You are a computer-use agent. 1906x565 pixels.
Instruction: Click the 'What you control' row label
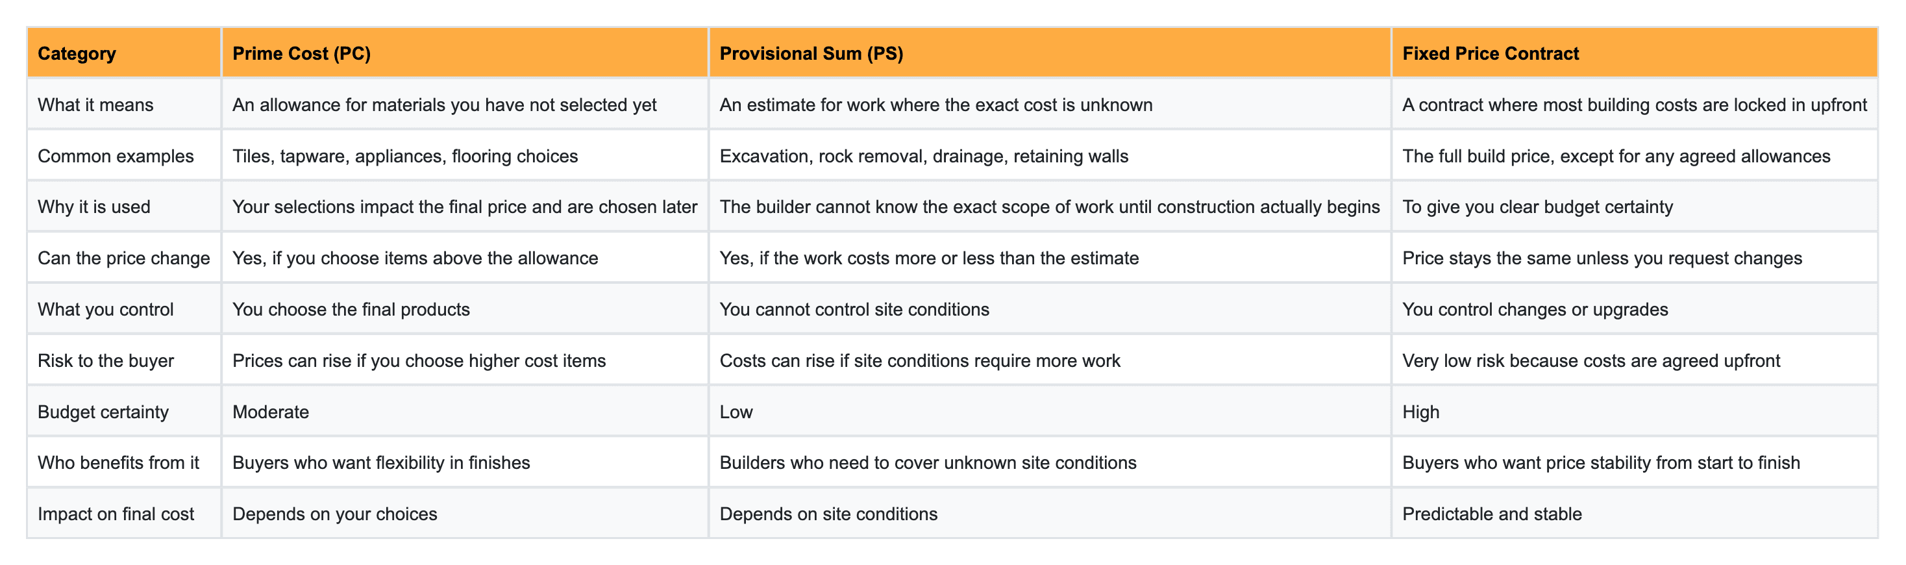coord(106,308)
